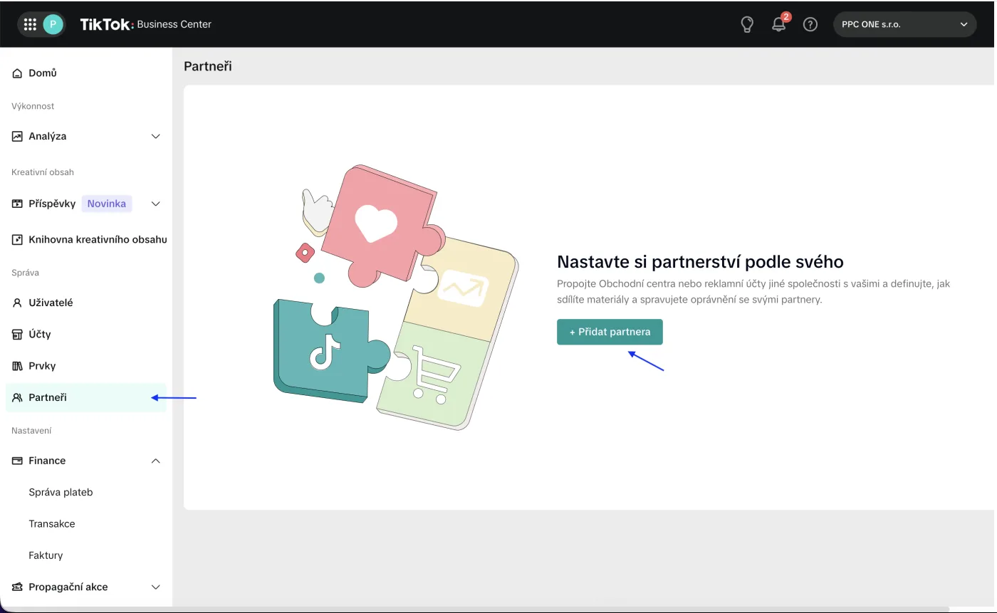Viewport: 997px width, 613px height.
Task: Click the Kreativní obsah section label
Action: 43,172
